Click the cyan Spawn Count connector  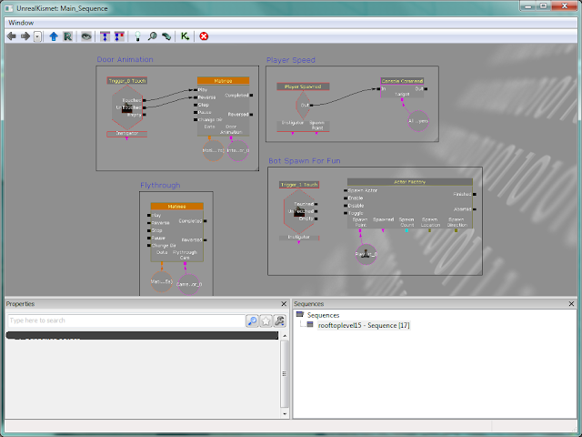(x=406, y=230)
